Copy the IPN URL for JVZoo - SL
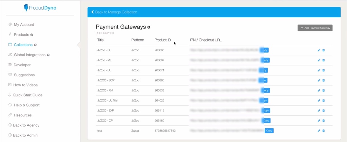Viewport: 347px width, 142px height. [x=264, y=50]
